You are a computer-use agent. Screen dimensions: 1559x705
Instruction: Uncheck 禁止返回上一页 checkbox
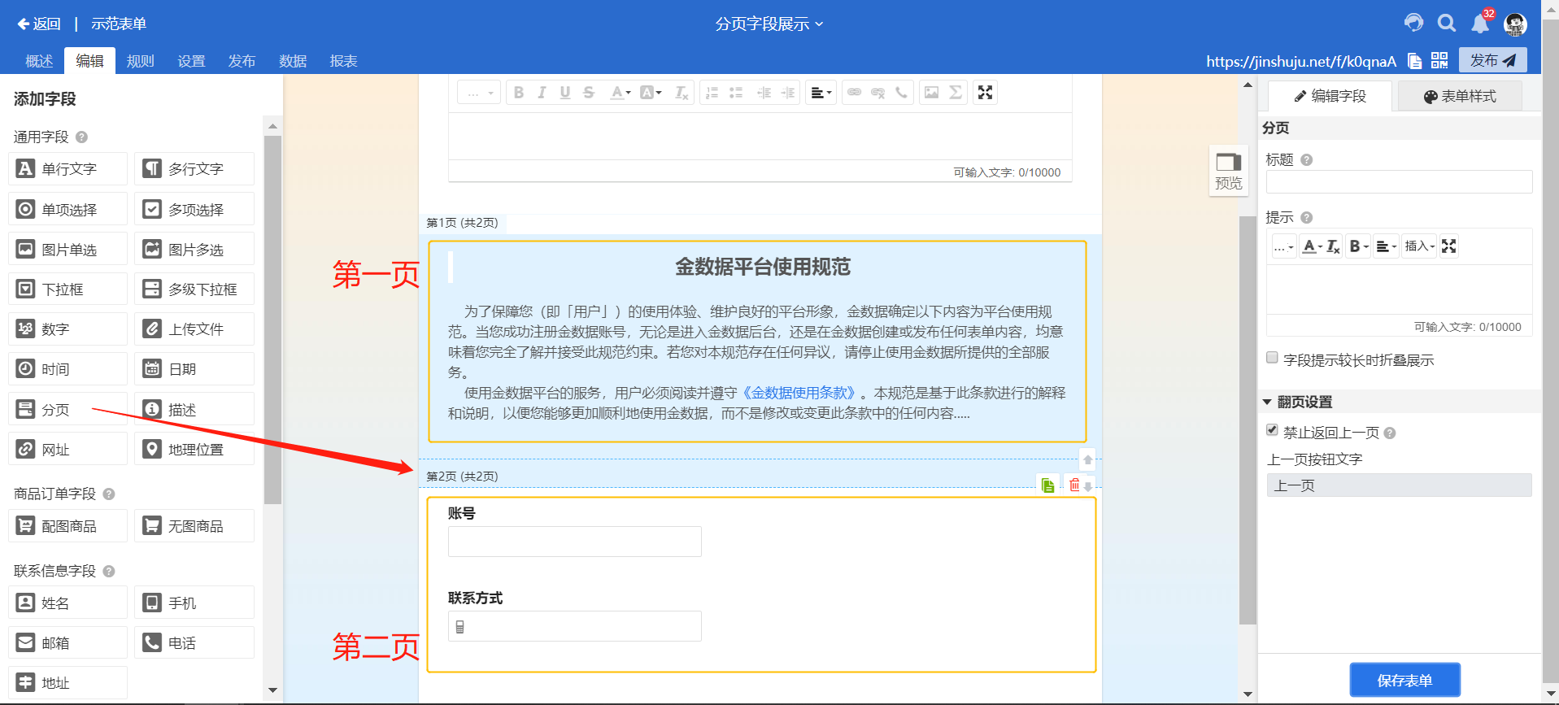(x=1272, y=430)
